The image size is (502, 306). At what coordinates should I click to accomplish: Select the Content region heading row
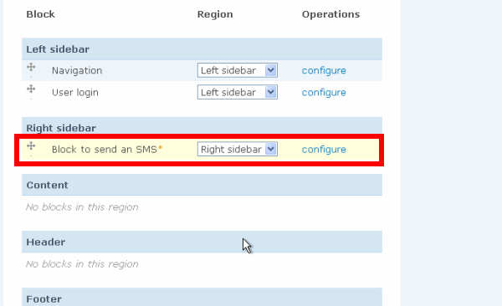(202, 185)
